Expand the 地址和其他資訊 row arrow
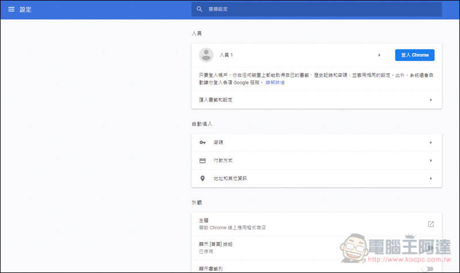Viewport: 460px width, 273px height. pyautogui.click(x=431, y=178)
